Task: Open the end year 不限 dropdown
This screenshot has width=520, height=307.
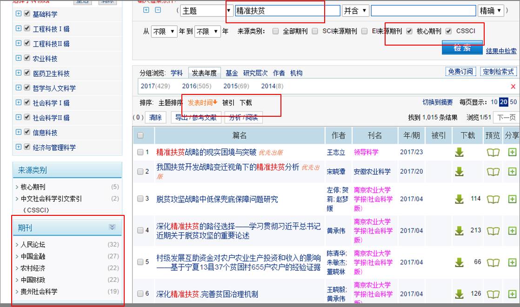Action: [x=207, y=32]
